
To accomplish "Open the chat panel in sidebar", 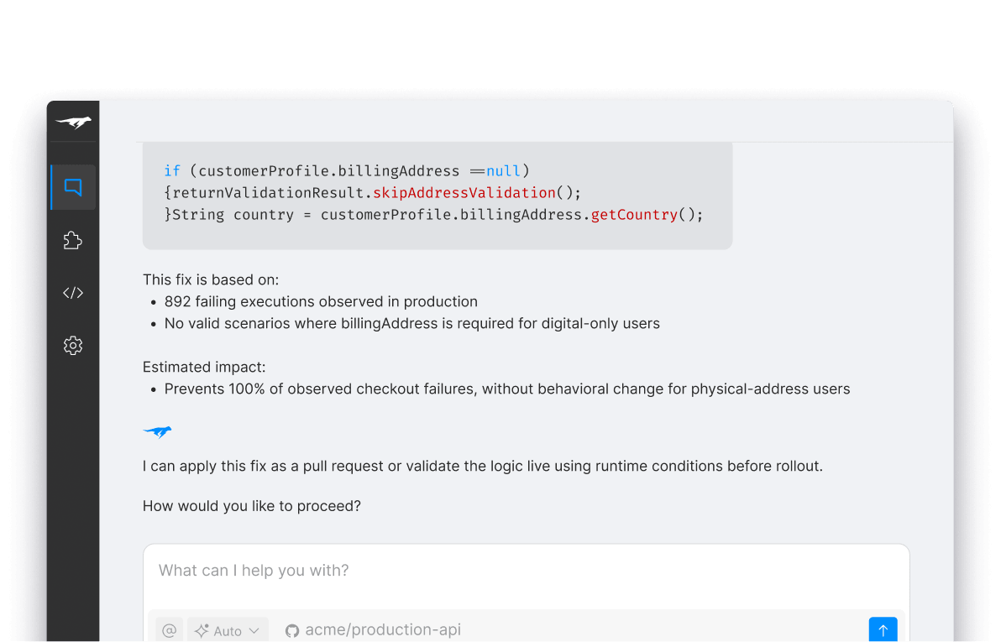I will click(x=73, y=187).
